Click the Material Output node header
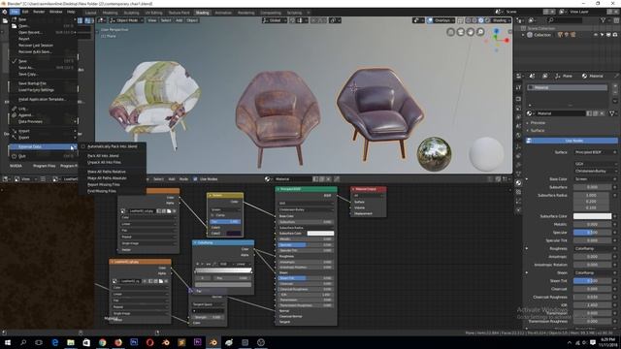The height and width of the screenshot is (349, 621). [369, 189]
